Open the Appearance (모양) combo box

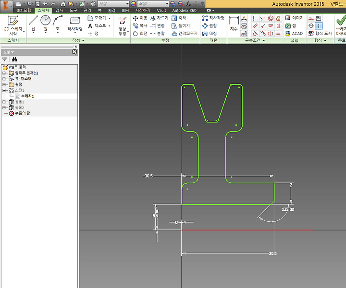pos(153,4)
